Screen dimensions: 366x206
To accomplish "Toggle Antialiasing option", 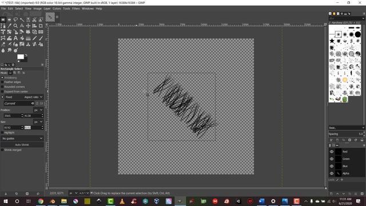I will click(2, 78).
